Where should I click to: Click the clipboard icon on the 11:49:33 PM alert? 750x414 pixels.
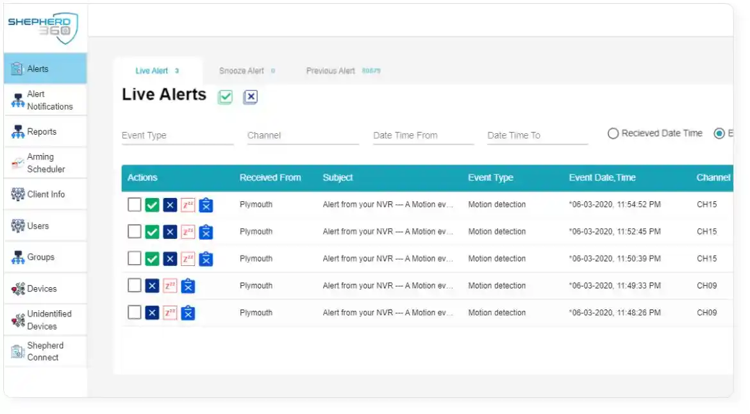point(188,286)
